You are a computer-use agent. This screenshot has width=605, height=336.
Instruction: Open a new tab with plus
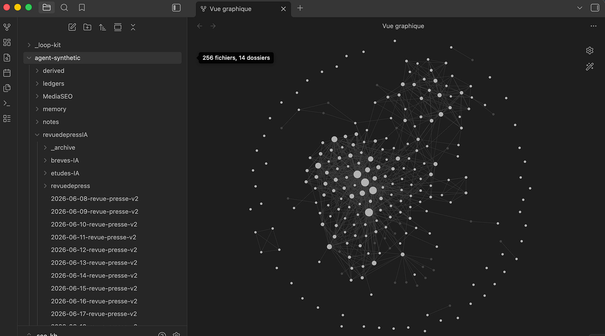point(300,8)
